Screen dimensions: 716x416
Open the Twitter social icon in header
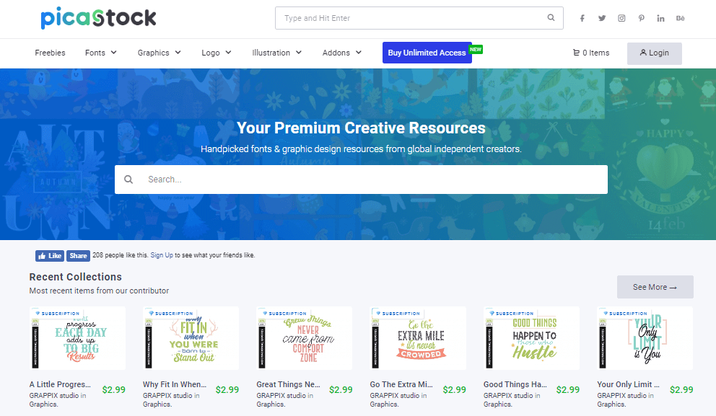pyautogui.click(x=602, y=18)
